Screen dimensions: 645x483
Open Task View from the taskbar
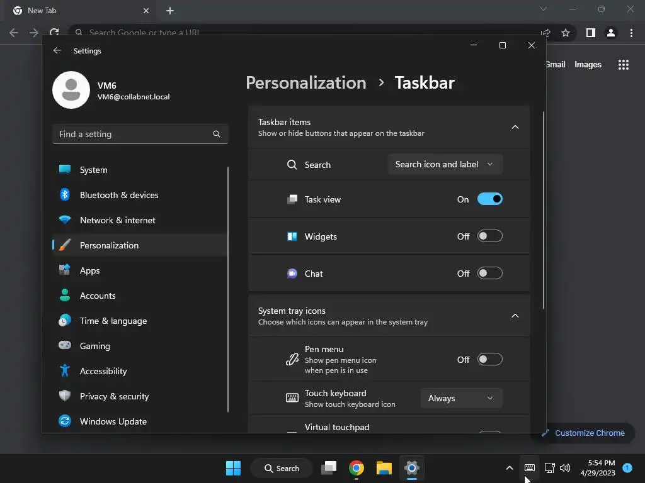click(x=329, y=468)
